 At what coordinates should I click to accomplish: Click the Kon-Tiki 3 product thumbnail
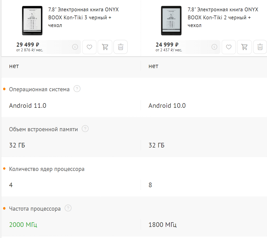click(x=32, y=20)
